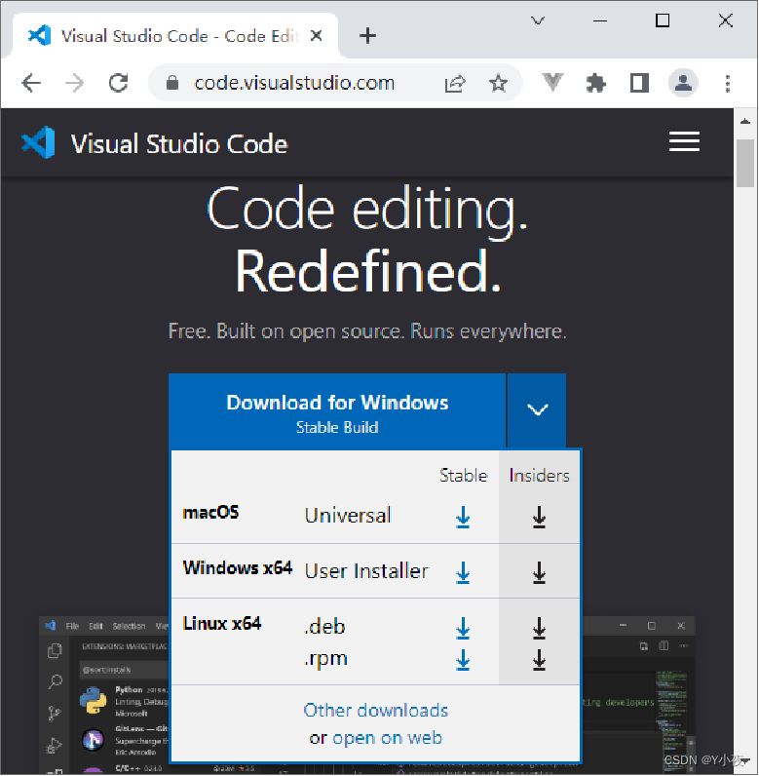Click the Search icon in VS Code preview

[55, 682]
